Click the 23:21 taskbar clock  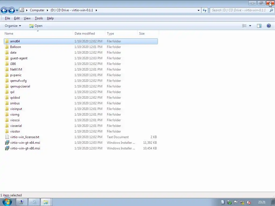click(262, 202)
